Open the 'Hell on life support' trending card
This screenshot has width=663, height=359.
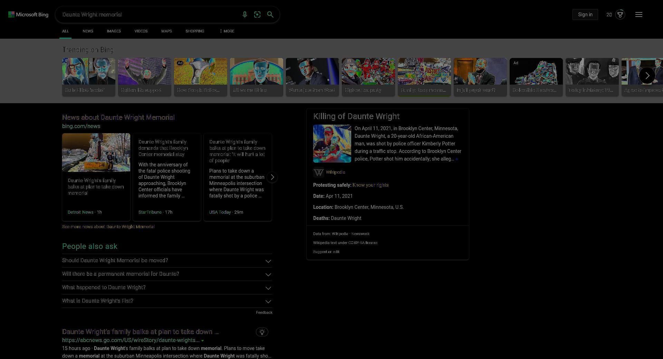pyautogui.click(x=145, y=77)
